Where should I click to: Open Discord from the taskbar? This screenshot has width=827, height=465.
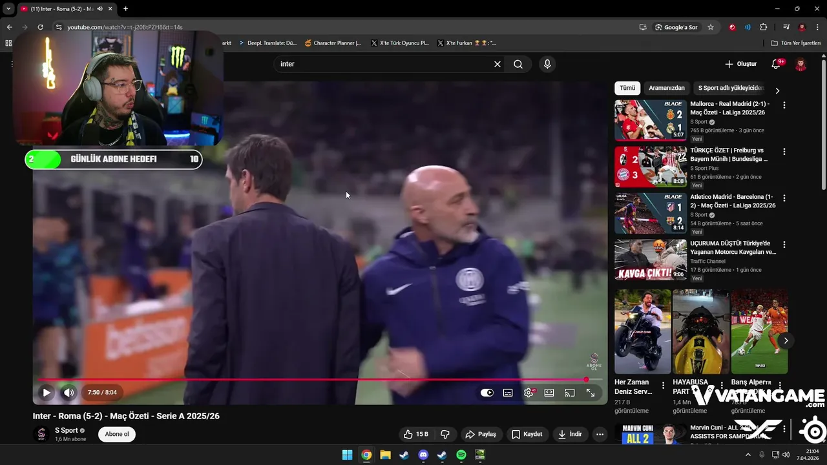pyautogui.click(x=423, y=455)
